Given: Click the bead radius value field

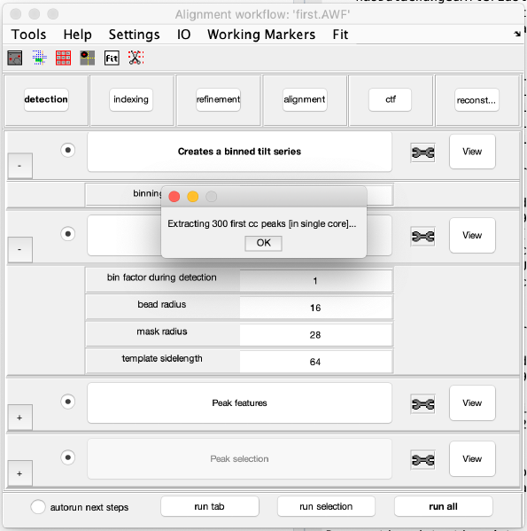Looking at the screenshot, I should coord(316,308).
